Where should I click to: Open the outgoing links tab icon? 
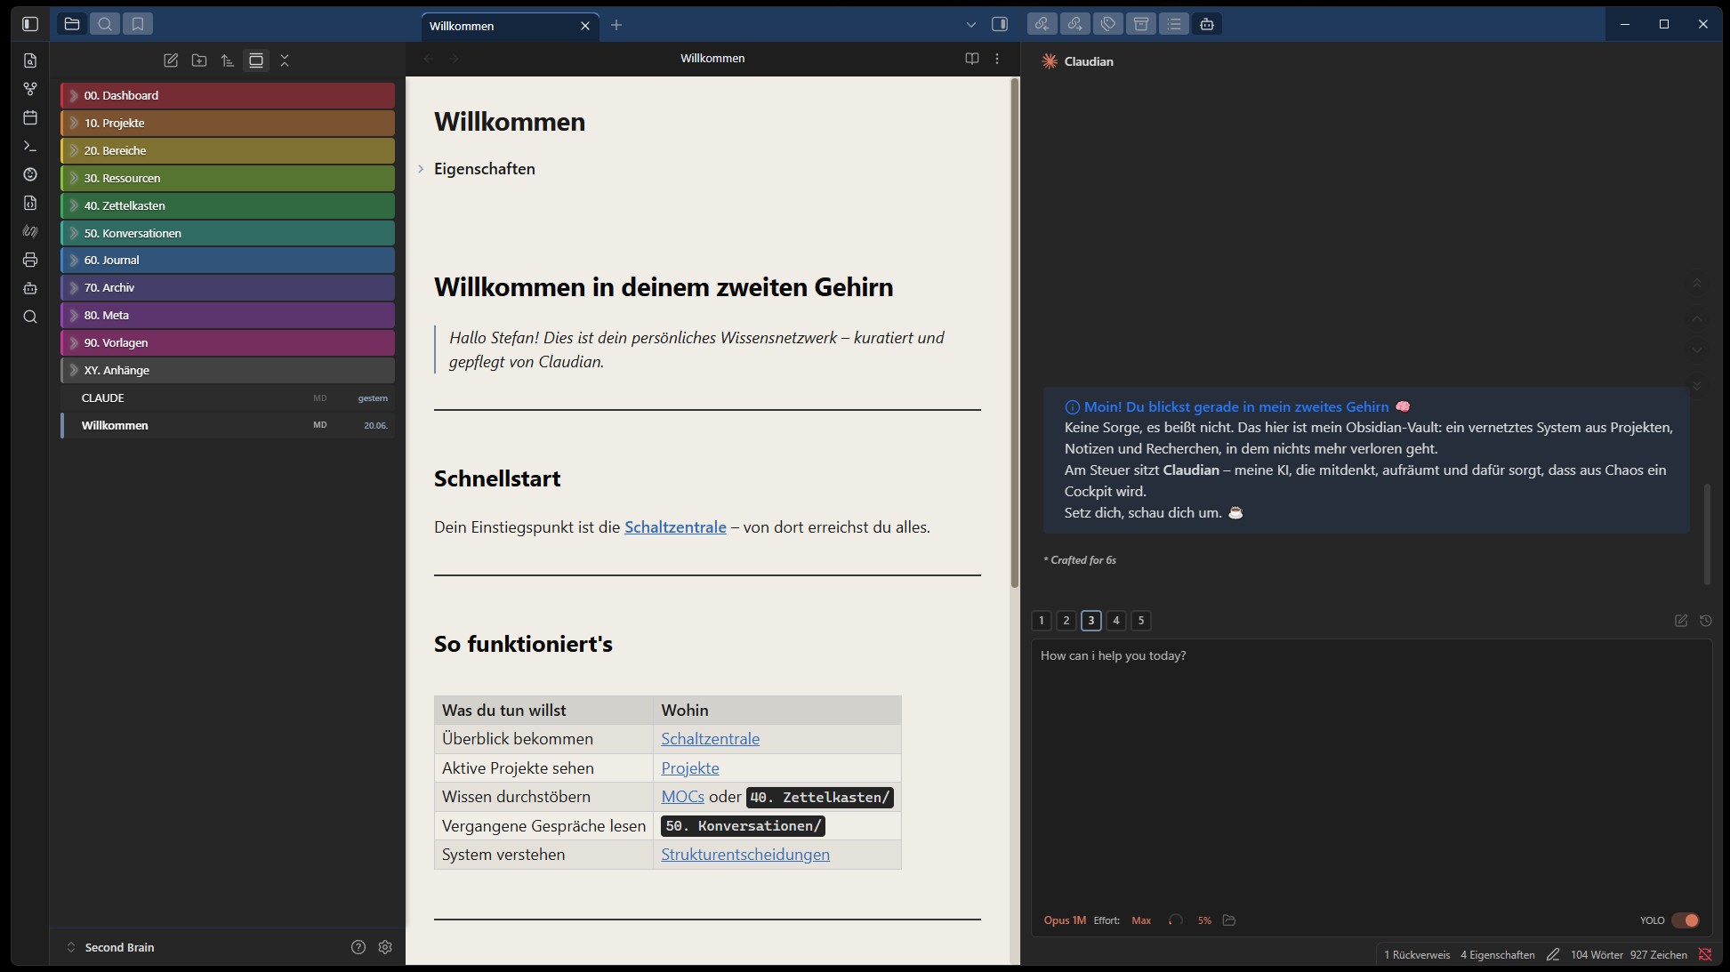click(1074, 24)
